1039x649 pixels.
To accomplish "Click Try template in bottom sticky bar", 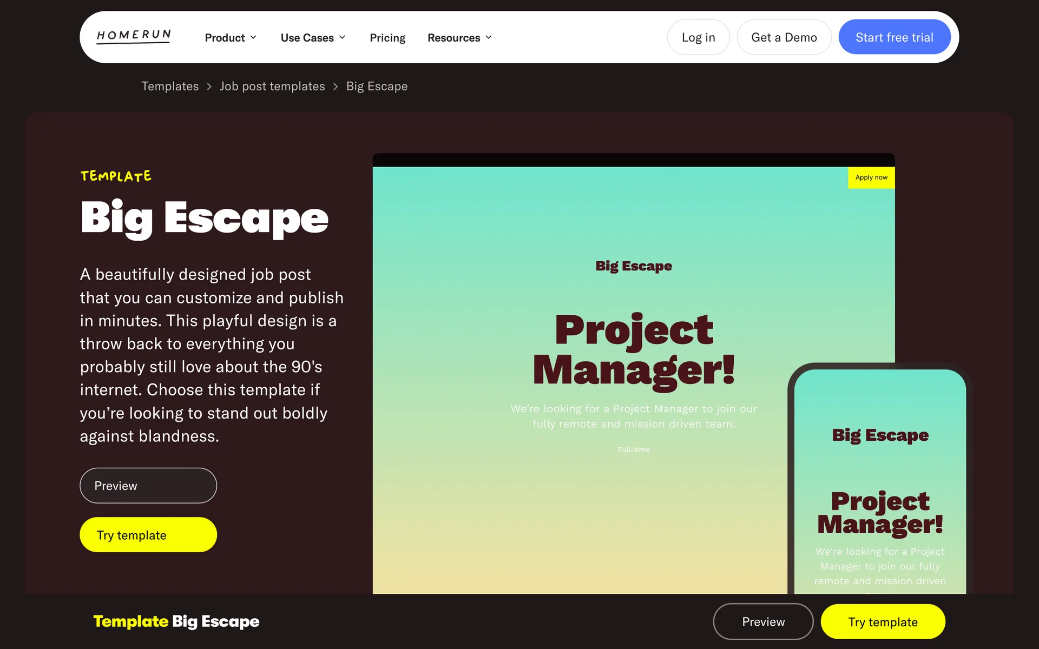I will [883, 622].
